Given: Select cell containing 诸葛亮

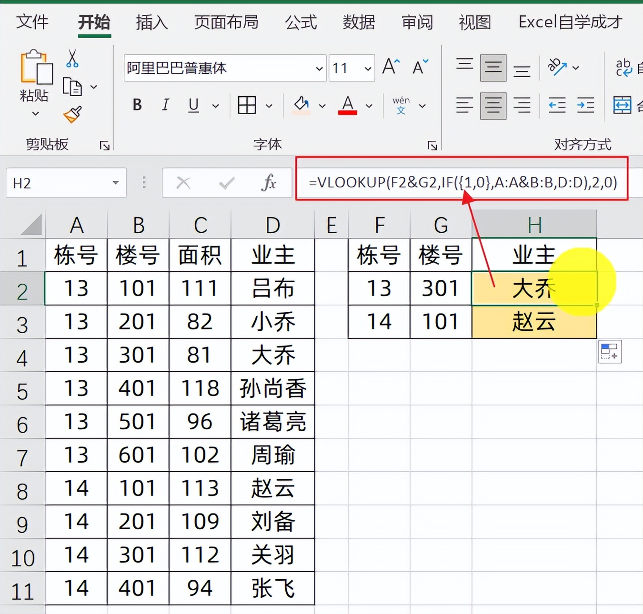Looking at the screenshot, I should coord(273,422).
